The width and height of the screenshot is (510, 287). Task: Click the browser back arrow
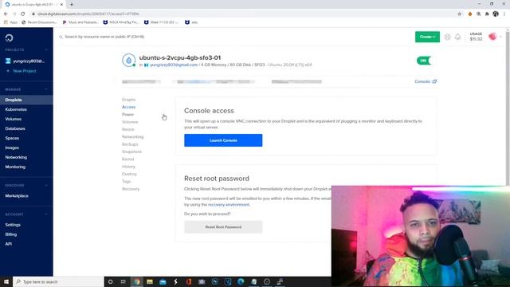(x=6, y=14)
